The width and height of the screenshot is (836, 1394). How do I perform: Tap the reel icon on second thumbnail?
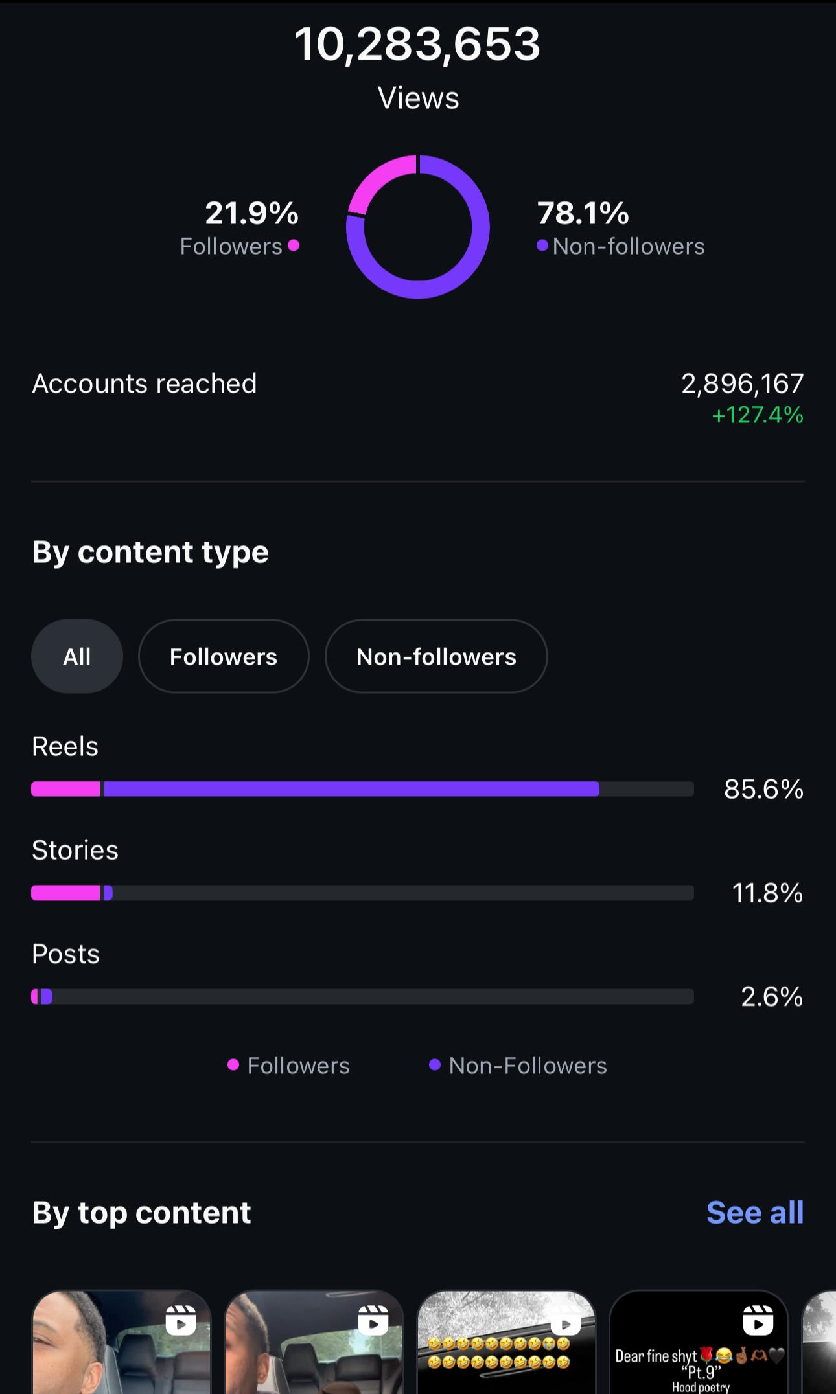coord(373,1320)
